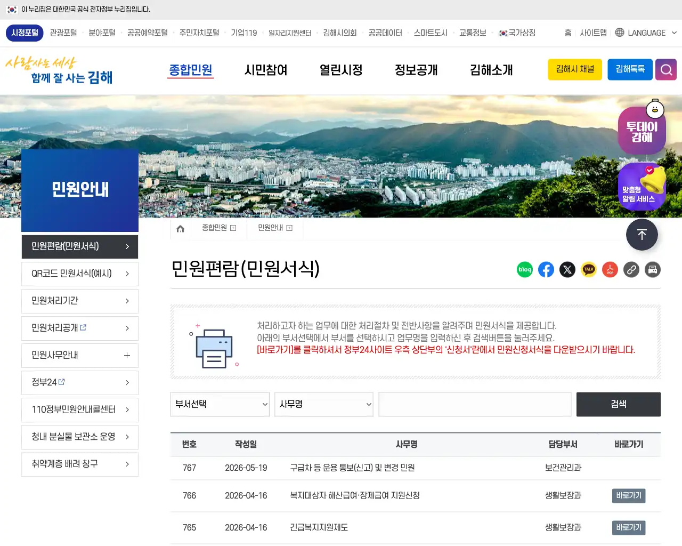
Task: Expand 민원안내 breadcrumb plus icon
Action: coord(289,228)
